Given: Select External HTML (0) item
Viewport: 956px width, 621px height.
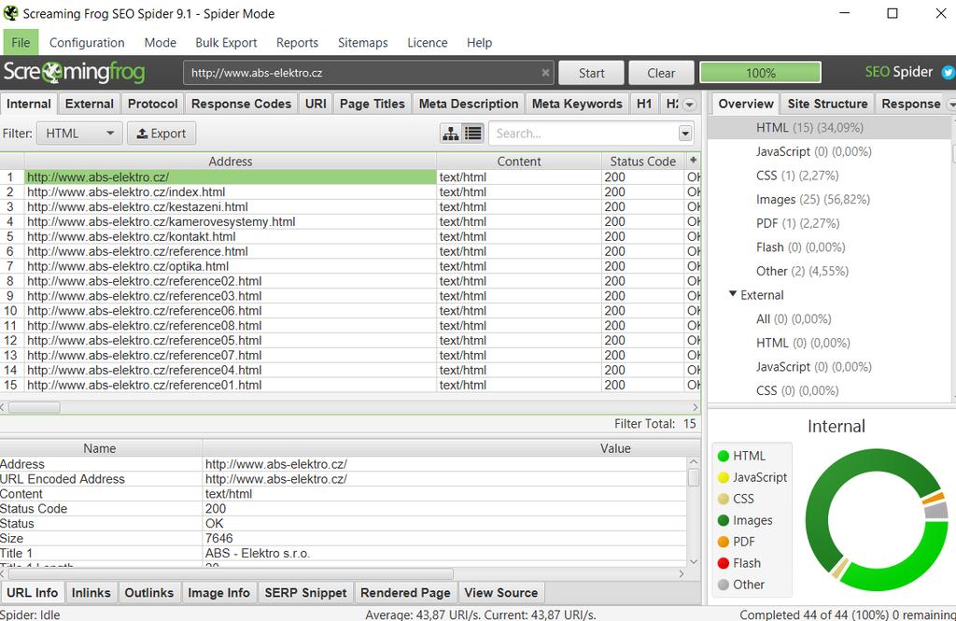Looking at the screenshot, I should coord(803,343).
